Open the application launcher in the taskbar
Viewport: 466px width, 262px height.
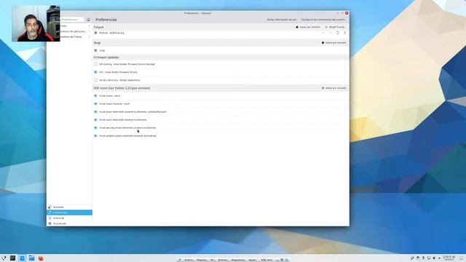(4, 258)
